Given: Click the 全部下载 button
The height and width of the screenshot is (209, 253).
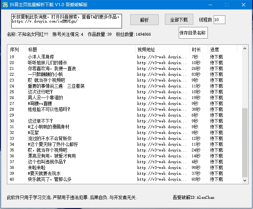Looking at the screenshot, I should pyautogui.click(x=179, y=20).
